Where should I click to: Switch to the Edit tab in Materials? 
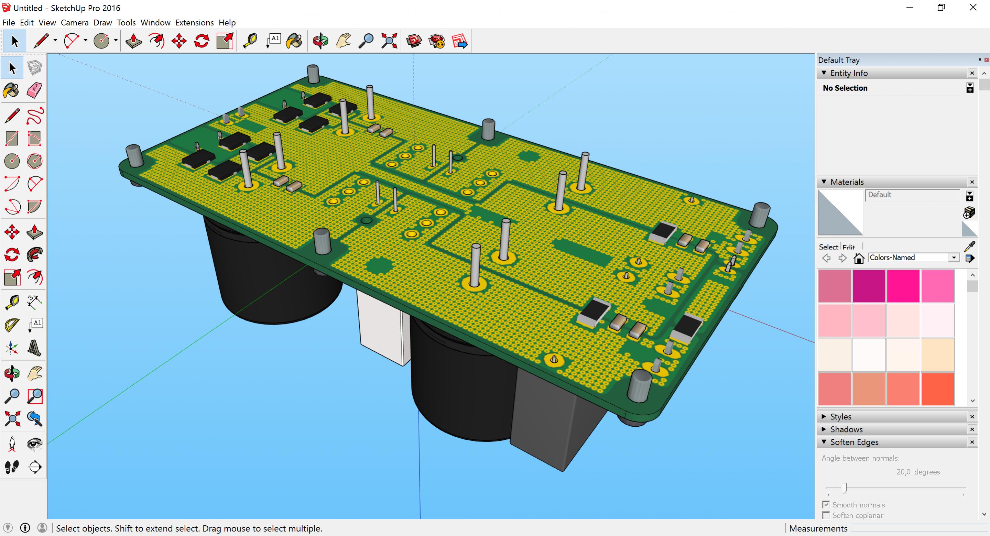pyautogui.click(x=849, y=247)
